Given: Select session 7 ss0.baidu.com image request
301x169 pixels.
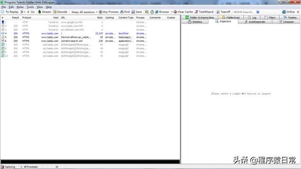Looking at the screenshot, I should click(x=90, y=45).
